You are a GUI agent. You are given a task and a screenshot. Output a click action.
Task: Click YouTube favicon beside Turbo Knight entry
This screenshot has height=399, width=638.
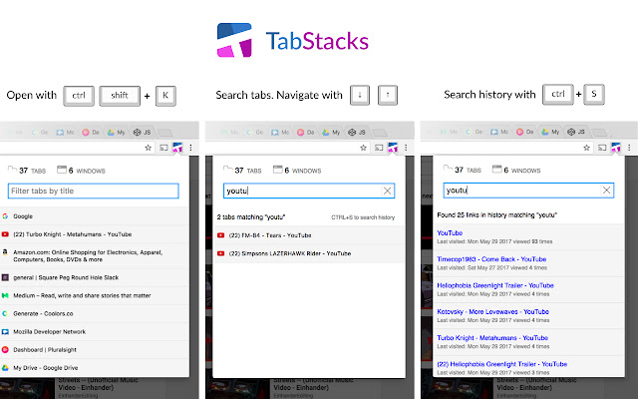[x=5, y=234]
